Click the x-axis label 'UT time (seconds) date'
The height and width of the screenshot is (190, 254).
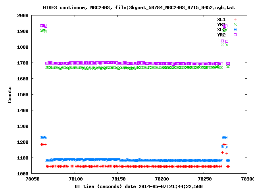[105, 186]
